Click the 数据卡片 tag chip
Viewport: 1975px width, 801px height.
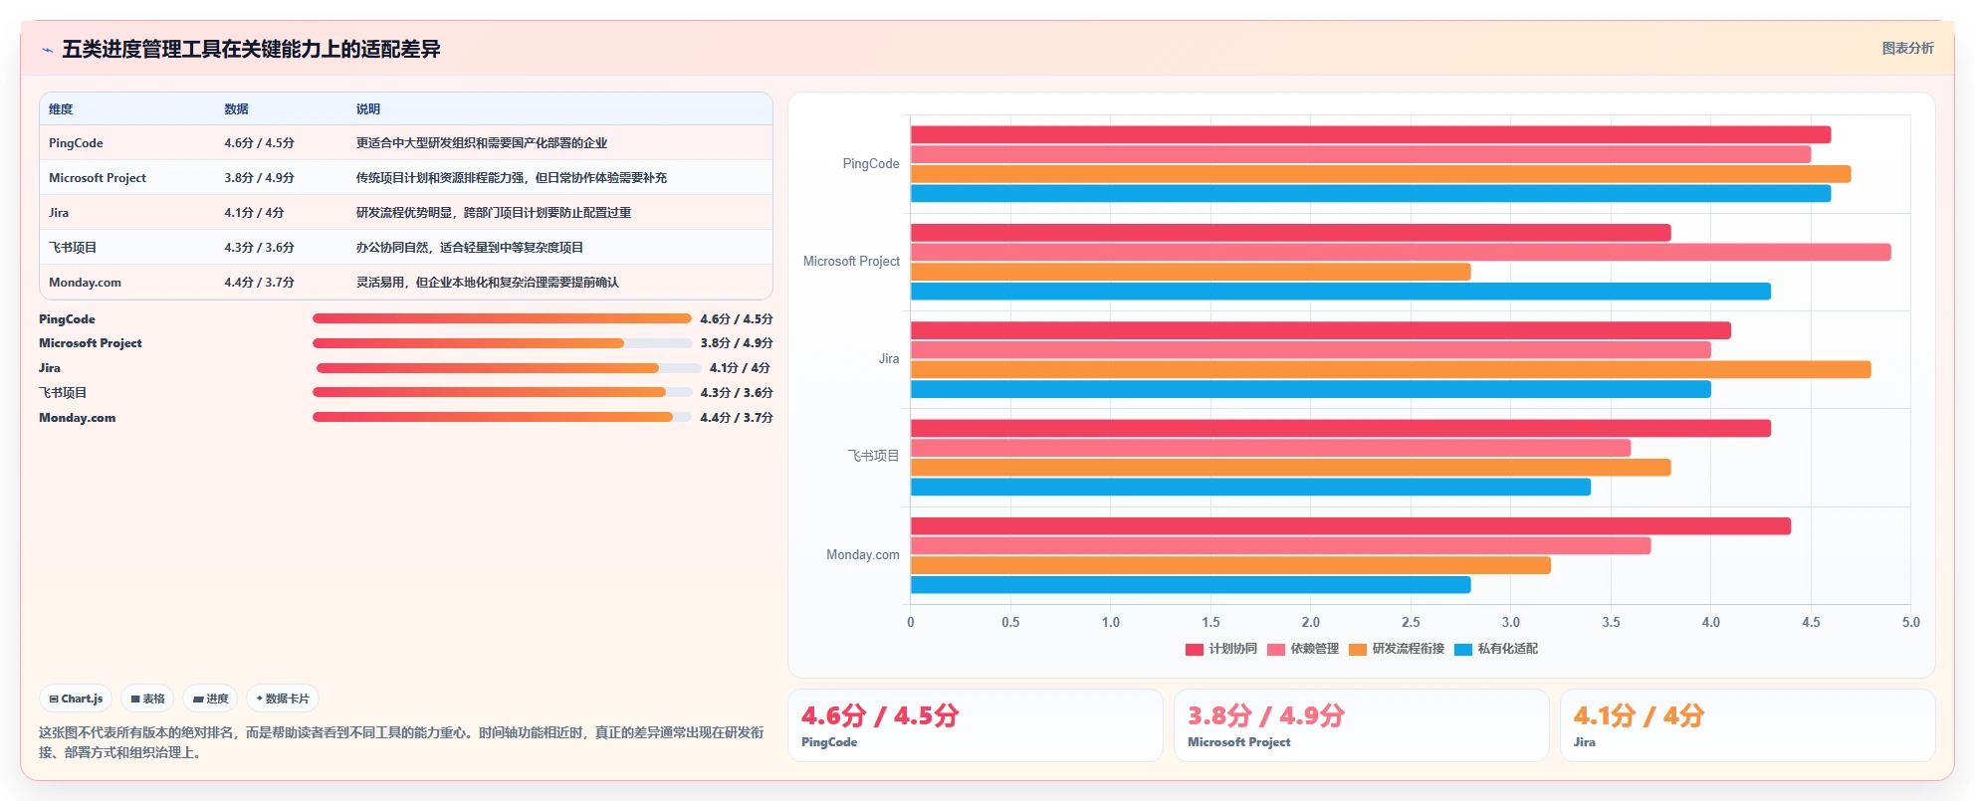pyautogui.click(x=283, y=699)
